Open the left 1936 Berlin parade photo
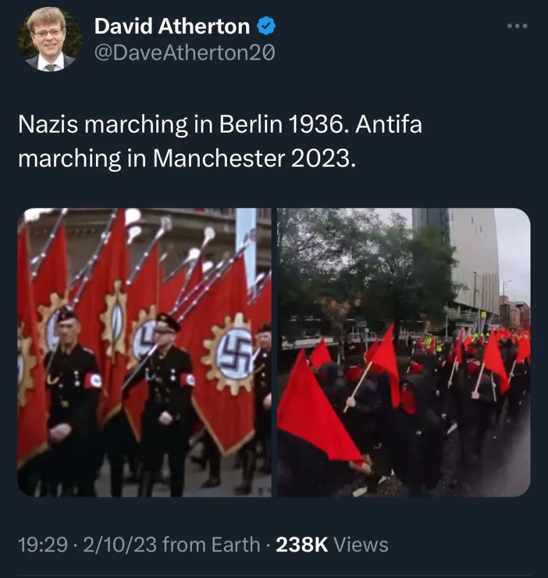Screen dimensions: 548x578 (x=144, y=352)
